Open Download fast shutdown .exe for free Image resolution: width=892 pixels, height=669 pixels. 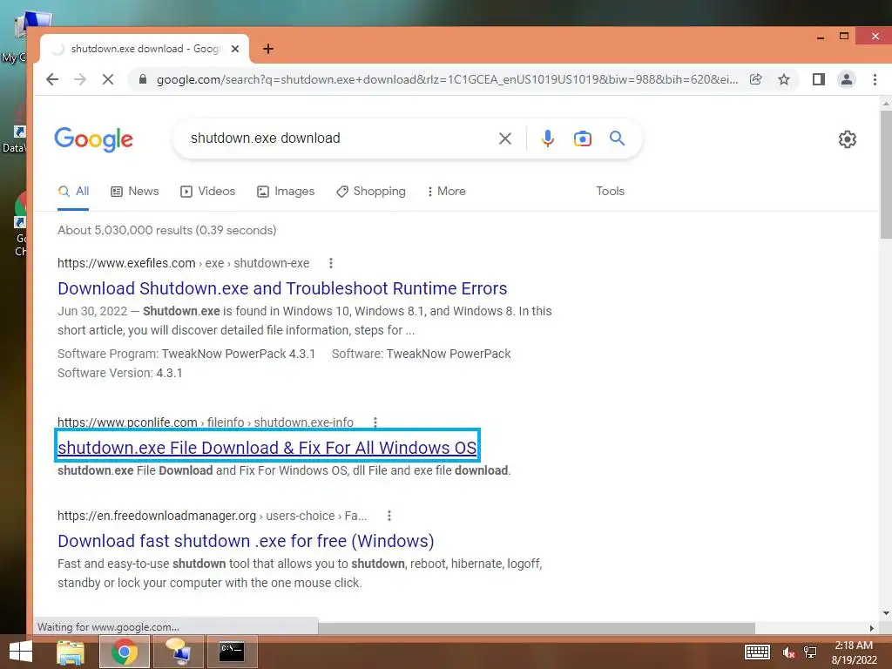pos(246,541)
